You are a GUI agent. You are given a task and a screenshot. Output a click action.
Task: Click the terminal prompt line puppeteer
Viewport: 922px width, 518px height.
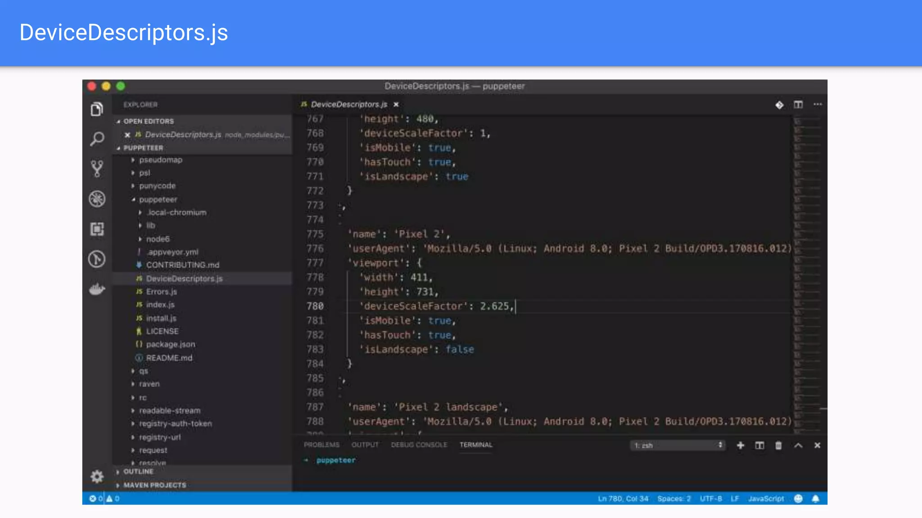coord(335,460)
